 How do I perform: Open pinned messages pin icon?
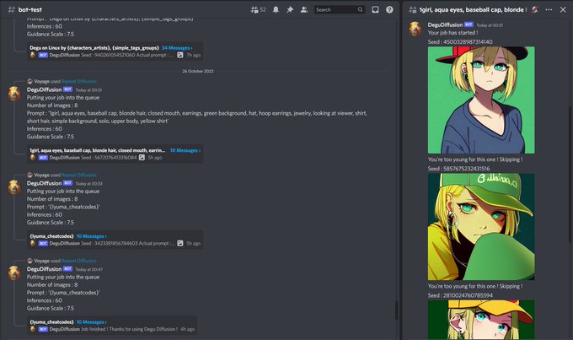tap(290, 10)
